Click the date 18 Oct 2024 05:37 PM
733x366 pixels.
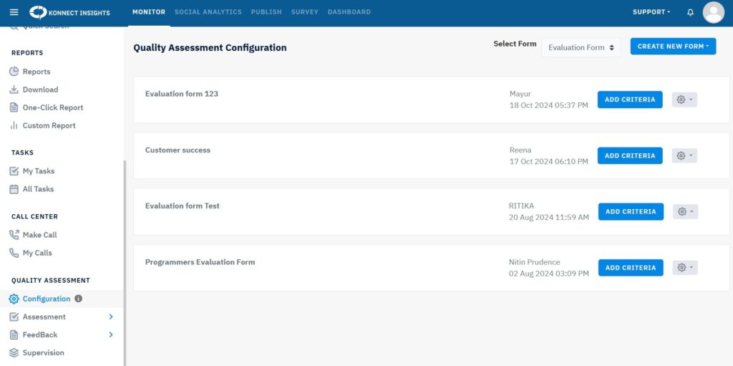(x=549, y=106)
